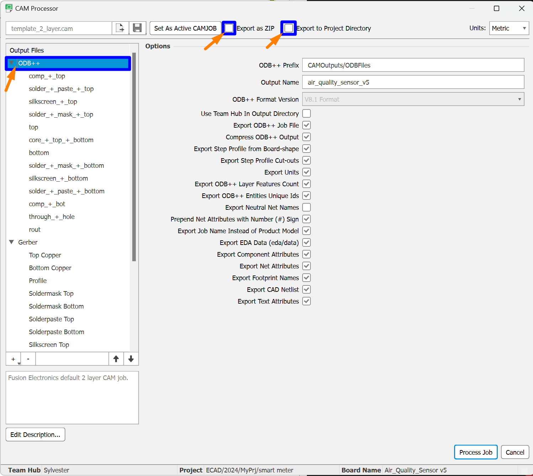The image size is (533, 476).
Task: Check Use Team Hub In Output Directory
Action: [306, 113]
